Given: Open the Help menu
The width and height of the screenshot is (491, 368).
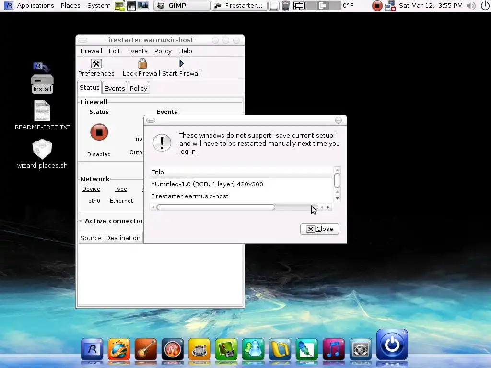Looking at the screenshot, I should pos(185,51).
